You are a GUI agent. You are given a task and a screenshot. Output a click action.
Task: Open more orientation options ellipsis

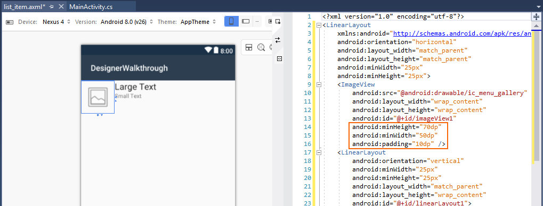[x=257, y=21]
